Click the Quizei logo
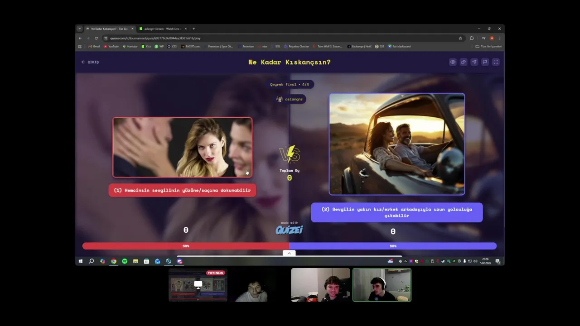Viewport: 580px width, 326px height. tap(289, 230)
